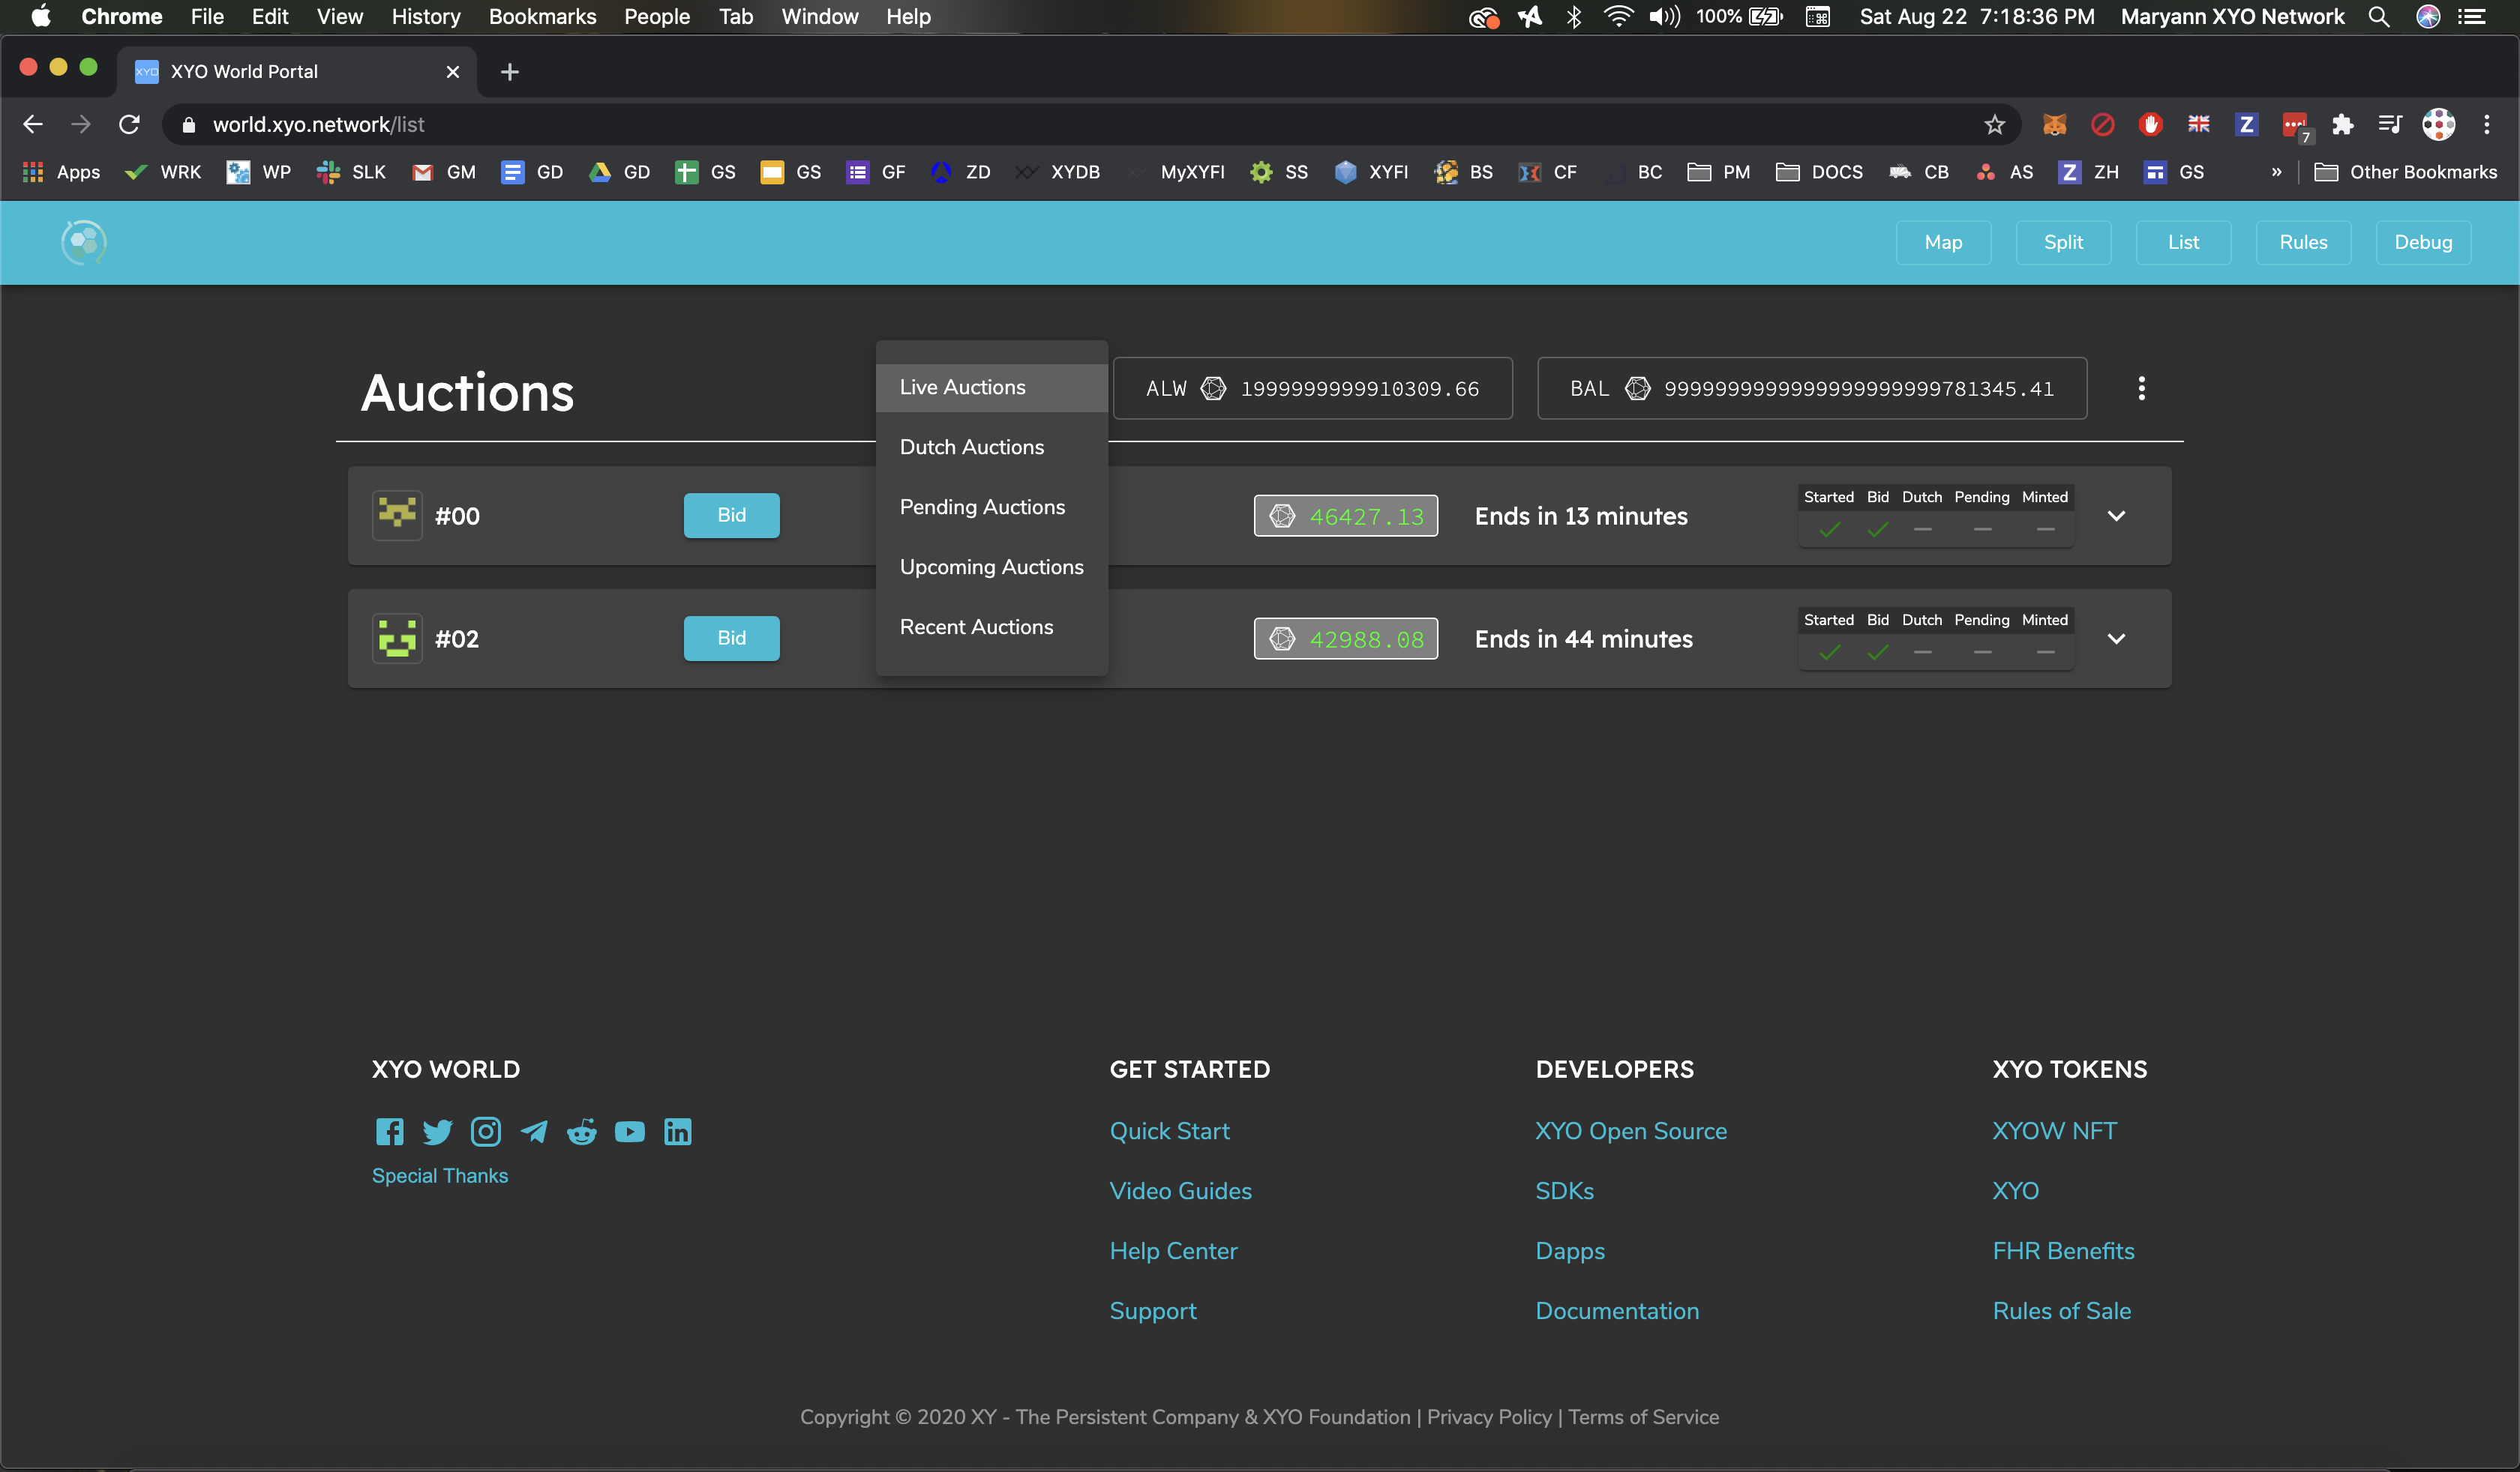Open the media control toolbar icon
Viewport: 2520px width, 1472px height.
pos(2390,124)
